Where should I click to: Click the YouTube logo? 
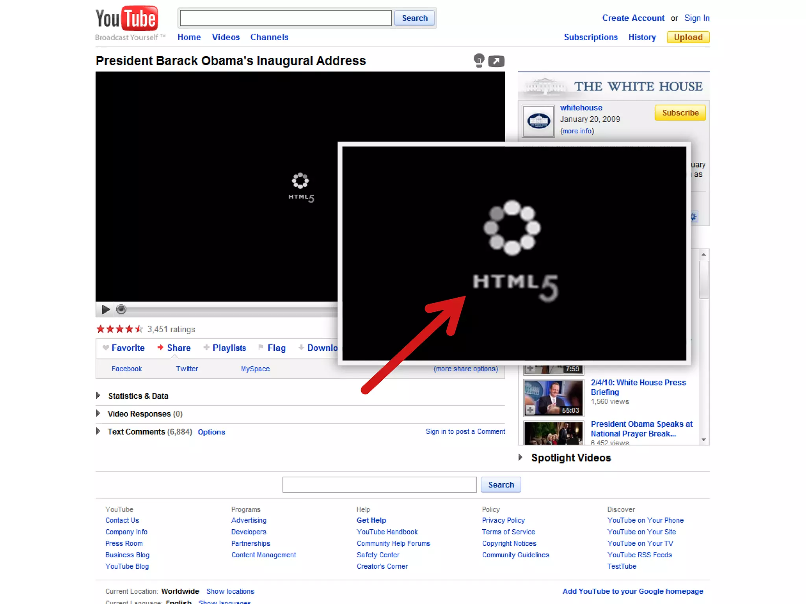[x=127, y=18]
